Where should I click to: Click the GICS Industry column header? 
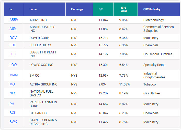tap(152, 9)
